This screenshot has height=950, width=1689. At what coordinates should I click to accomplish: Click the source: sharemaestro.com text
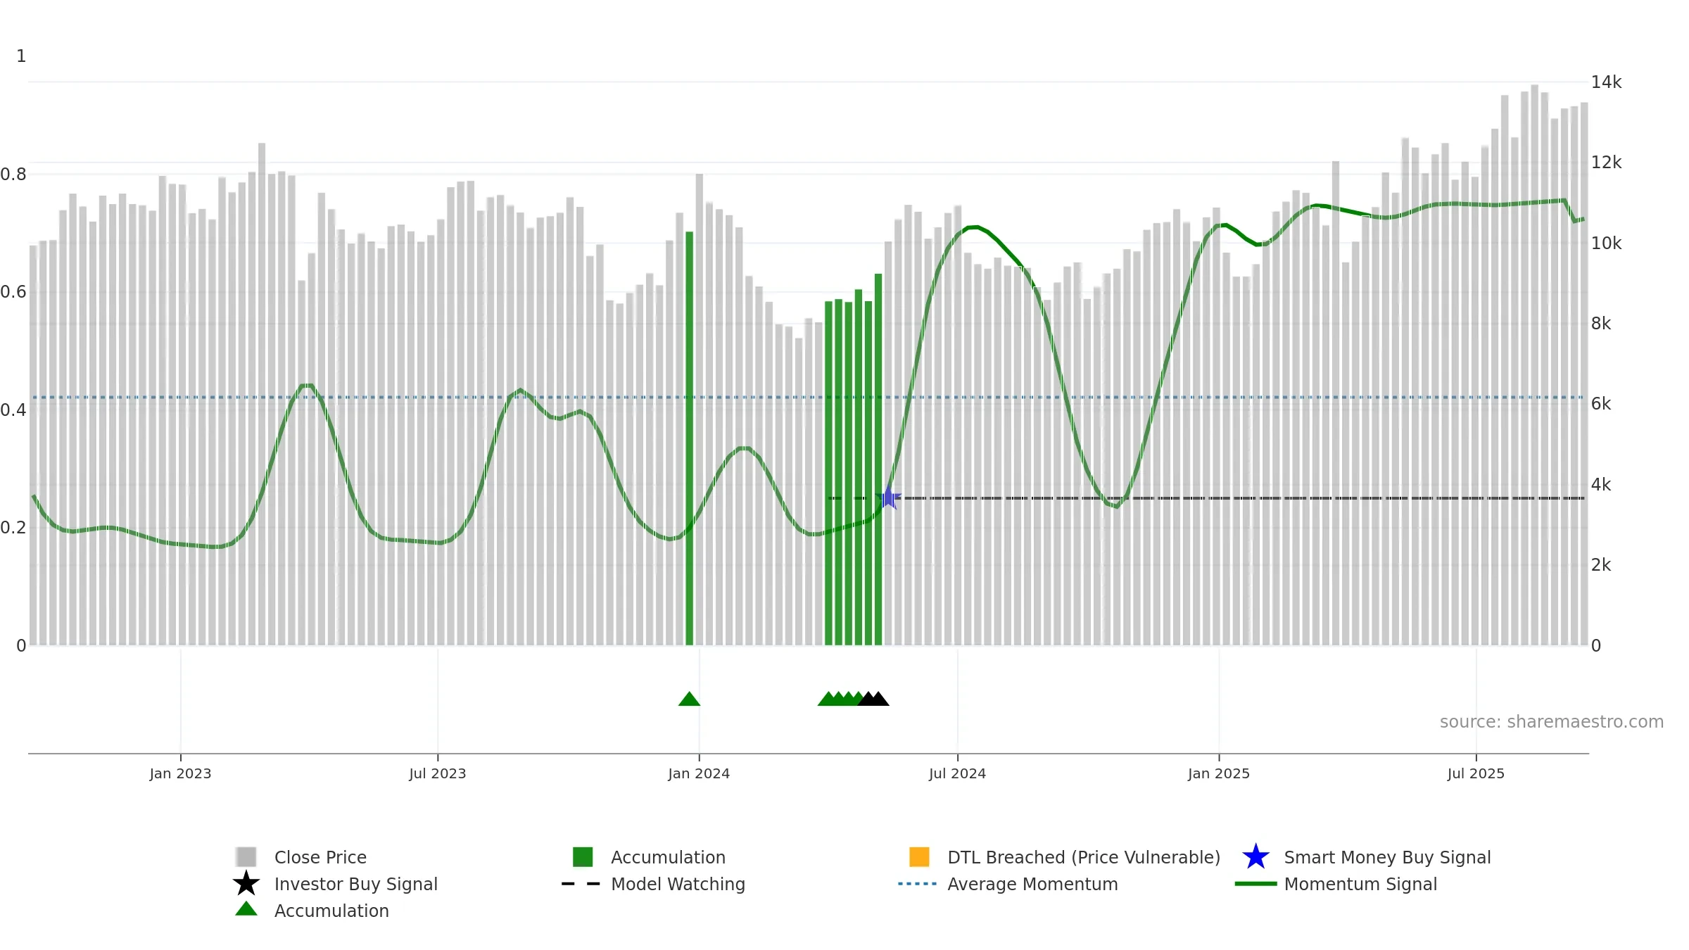coord(1552,722)
